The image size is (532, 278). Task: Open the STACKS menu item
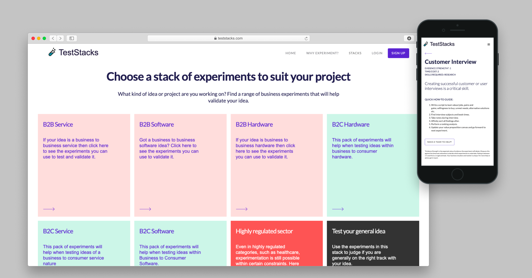coord(355,53)
